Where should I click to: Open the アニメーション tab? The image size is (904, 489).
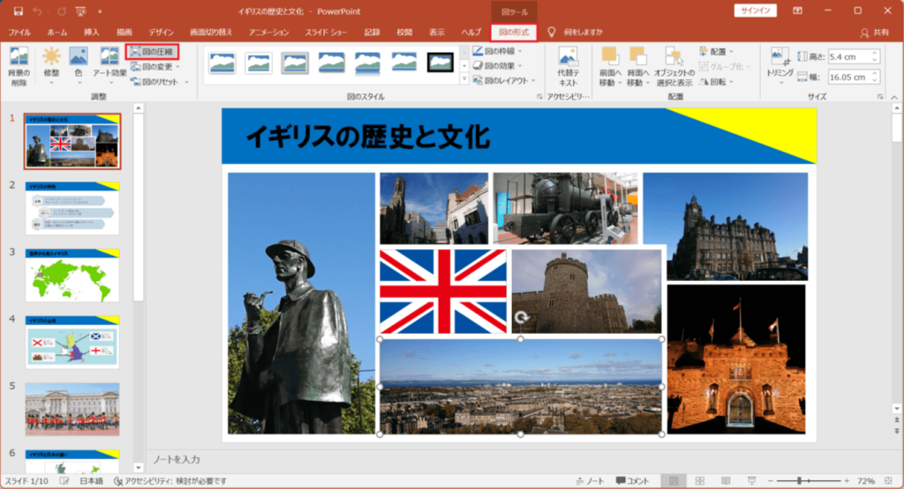pos(268,33)
